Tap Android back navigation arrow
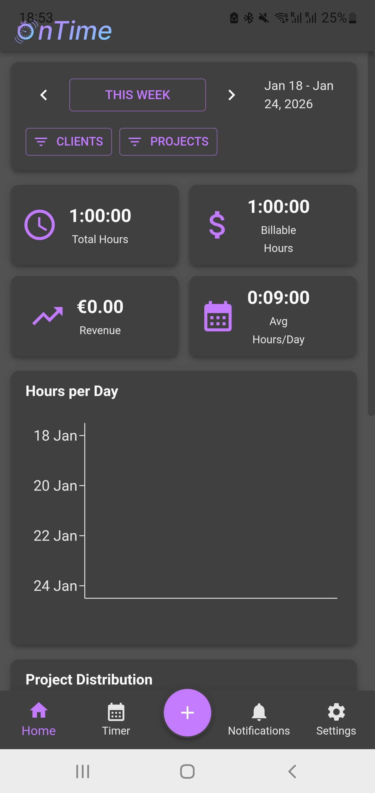Image resolution: width=375 pixels, height=793 pixels. [x=292, y=771]
